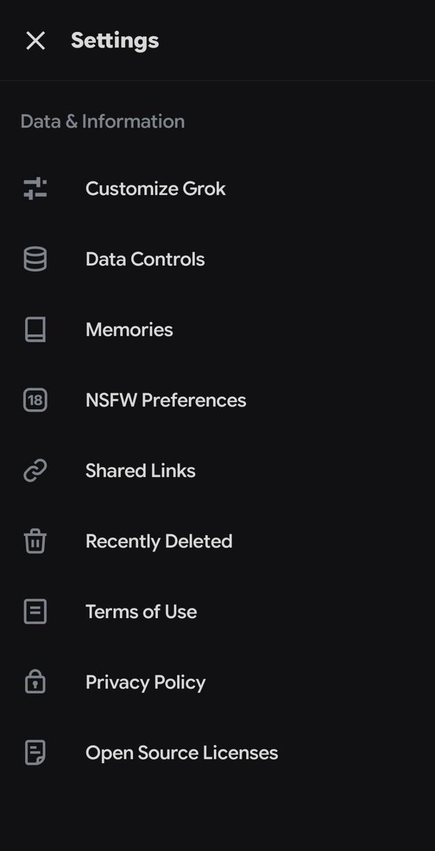
Task: Open Customize Grok settings
Action: click(155, 189)
